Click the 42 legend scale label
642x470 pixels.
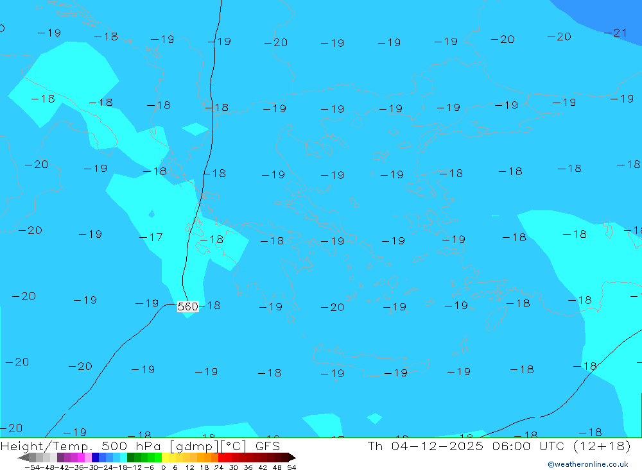point(263,467)
